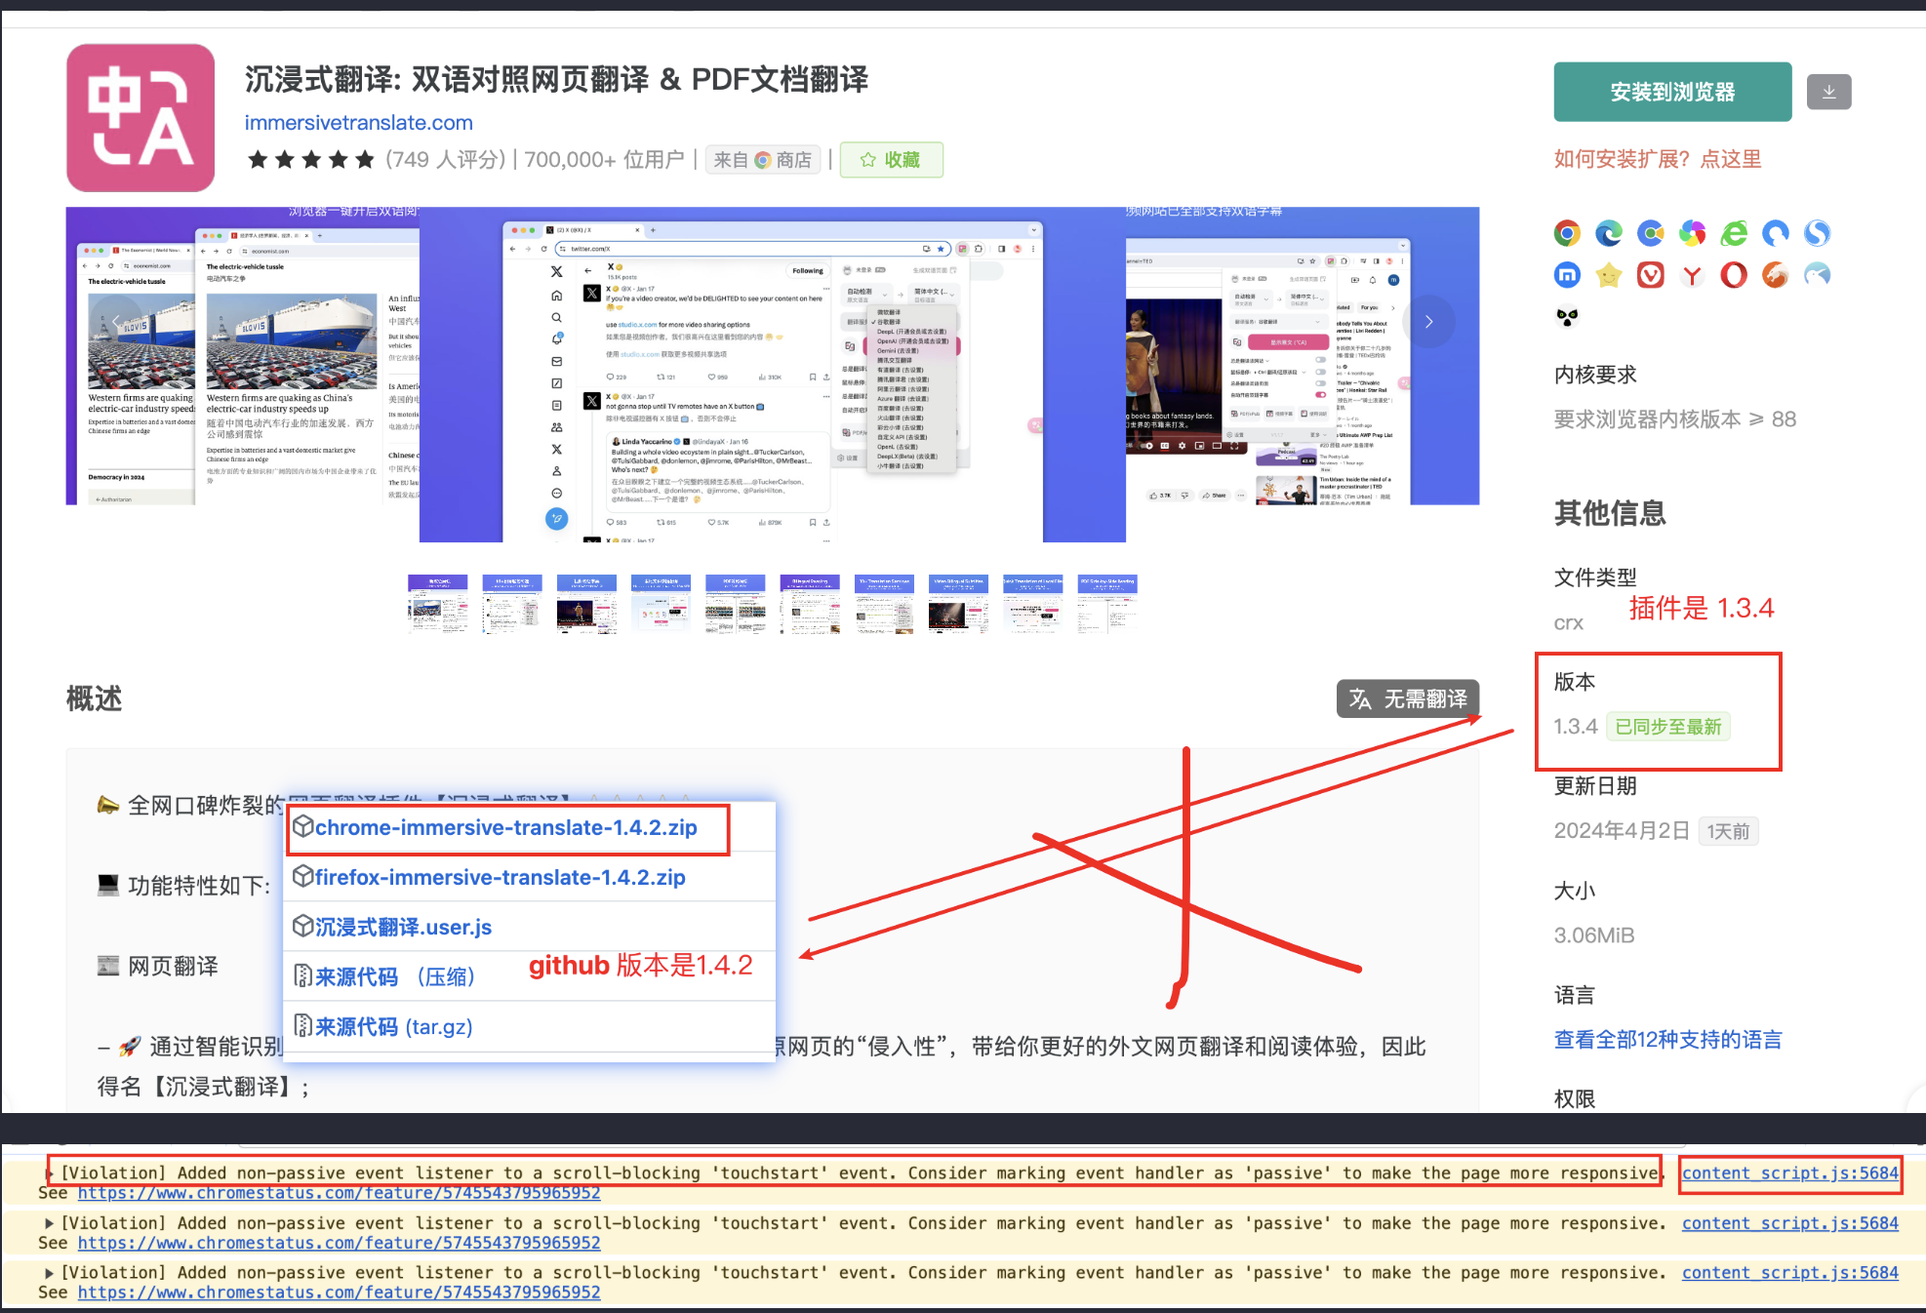Open 查看全部12种支持的语言 link
The image size is (1926, 1313).
[x=1668, y=1040]
